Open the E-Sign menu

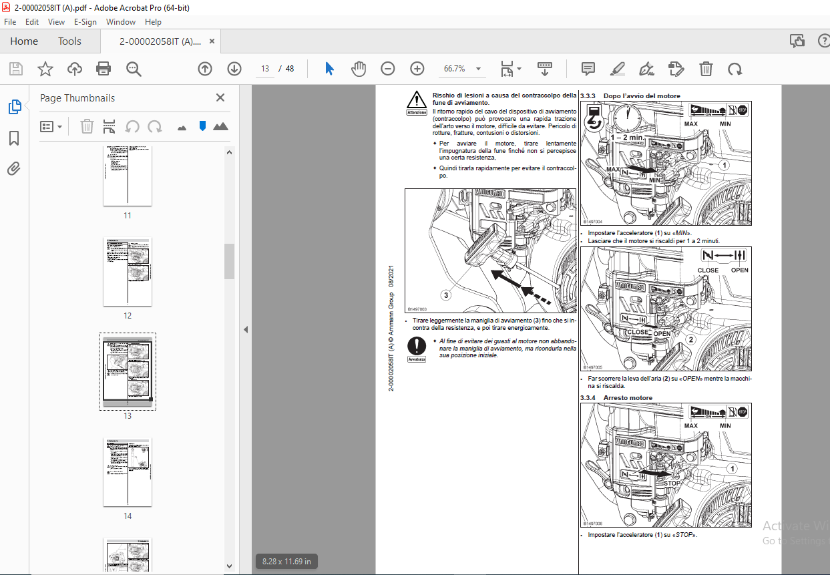pyautogui.click(x=85, y=21)
